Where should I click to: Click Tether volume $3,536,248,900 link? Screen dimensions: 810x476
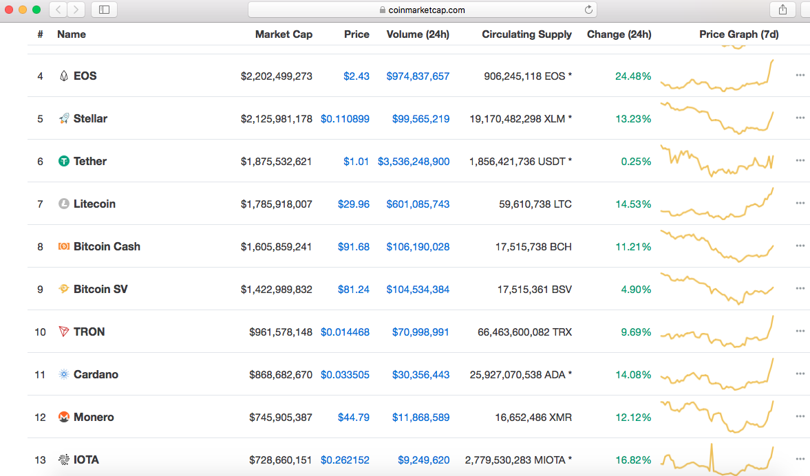414,162
